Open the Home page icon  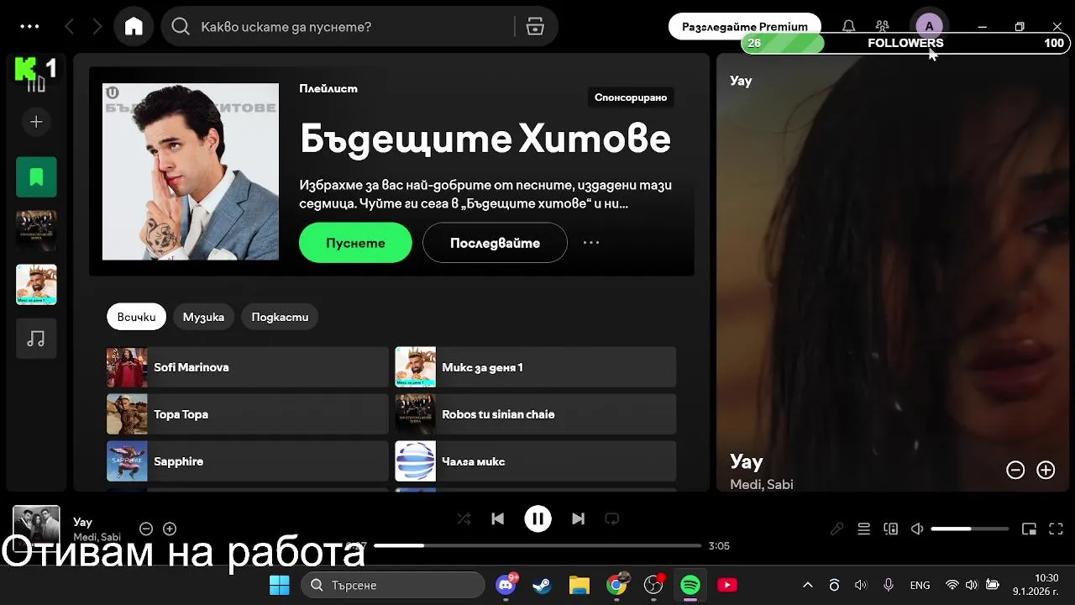coord(134,27)
